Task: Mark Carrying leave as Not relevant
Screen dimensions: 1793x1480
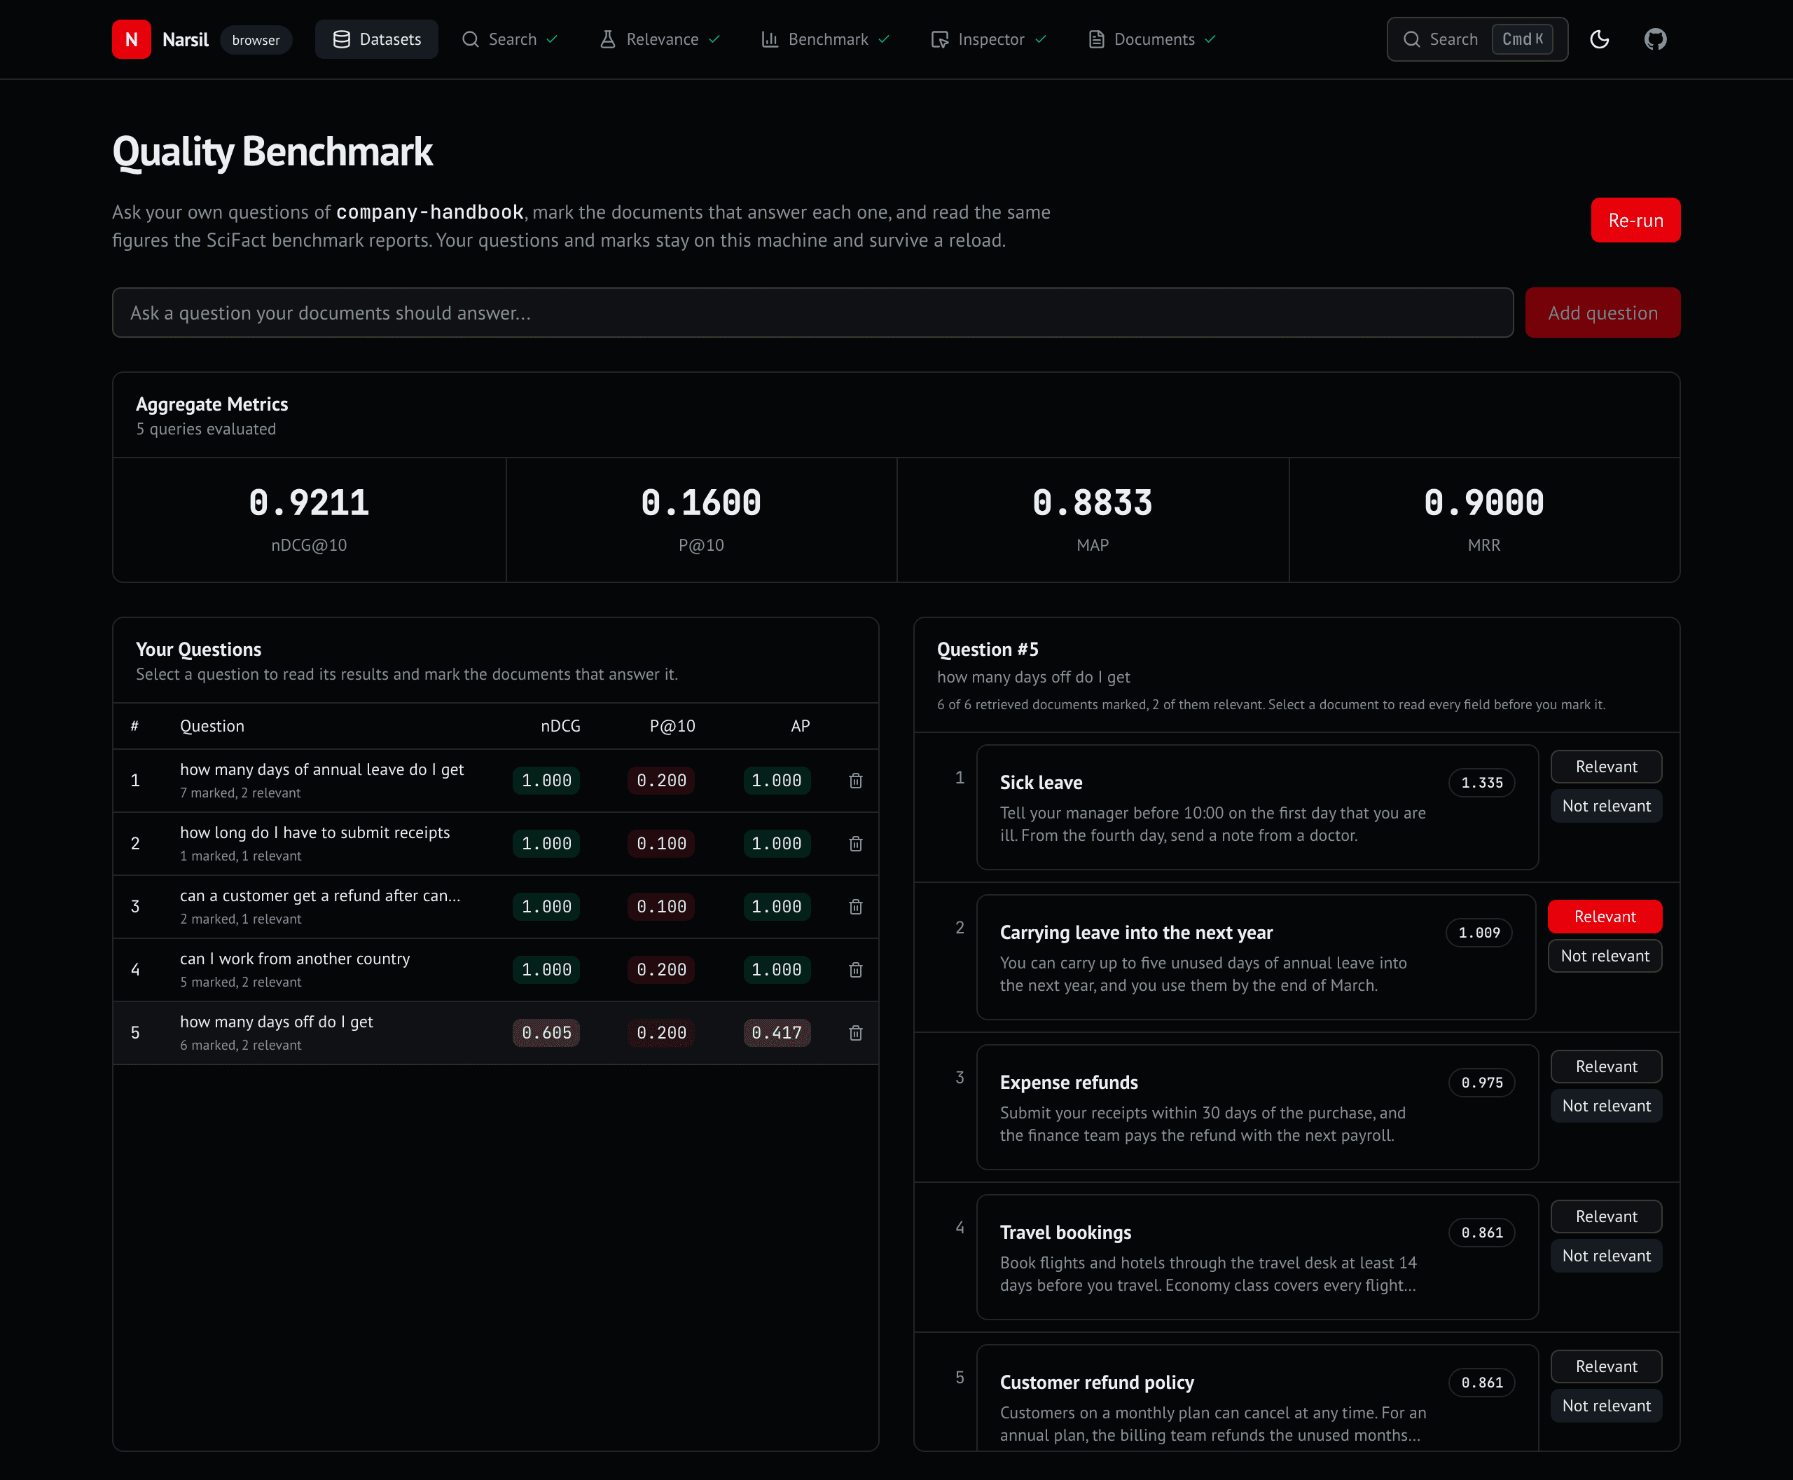Action: coord(1604,956)
